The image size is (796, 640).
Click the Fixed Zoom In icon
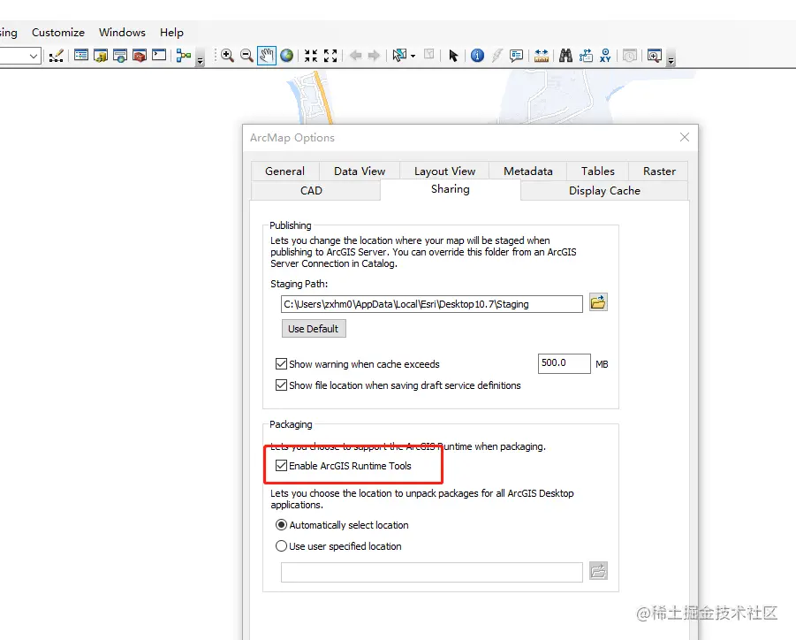pos(311,56)
